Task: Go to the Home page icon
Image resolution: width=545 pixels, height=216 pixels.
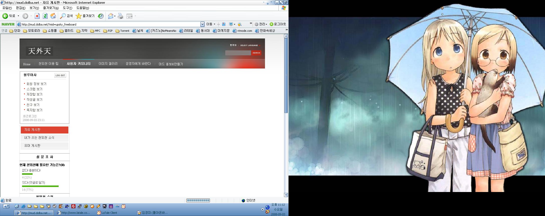Action: (53, 16)
